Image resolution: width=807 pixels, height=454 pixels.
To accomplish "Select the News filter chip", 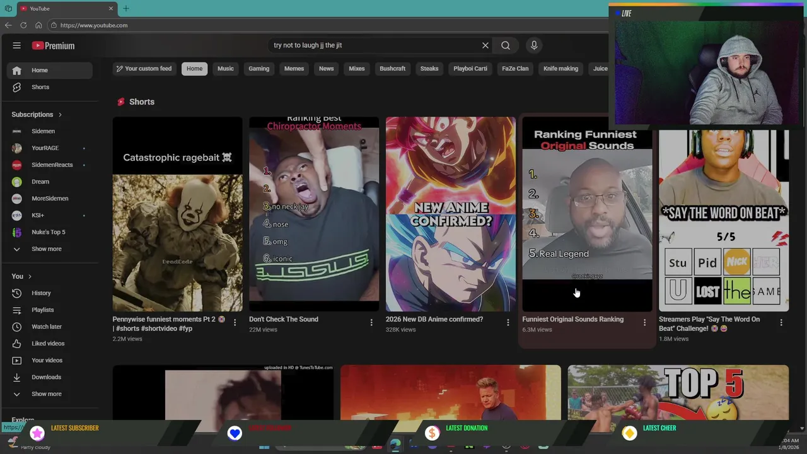I will coord(327,69).
